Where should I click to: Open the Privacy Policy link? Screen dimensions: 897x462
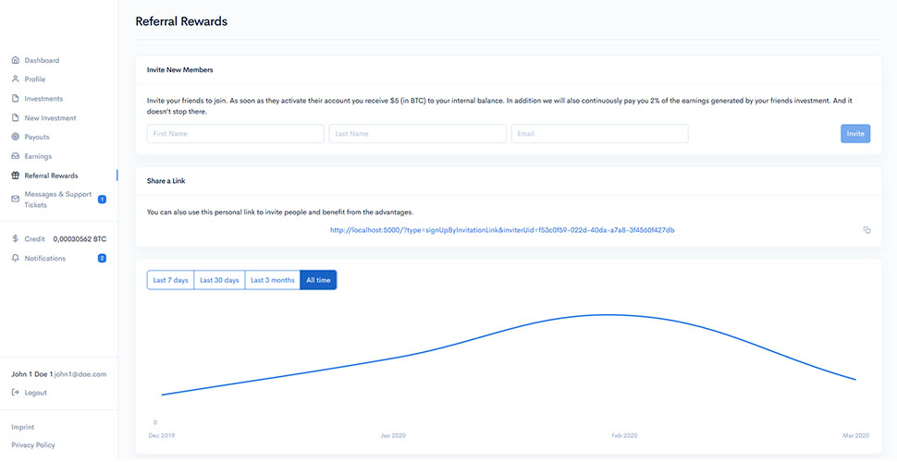(x=33, y=445)
